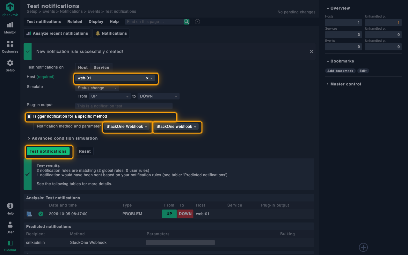Click Analyze recent notifications
The width and height of the screenshot is (408, 255).
coord(57,33)
